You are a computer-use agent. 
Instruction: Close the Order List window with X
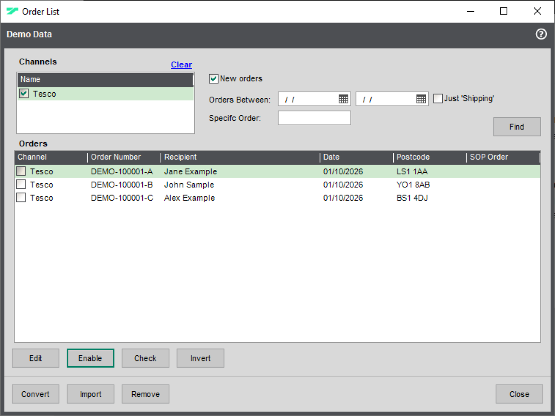[x=537, y=11]
